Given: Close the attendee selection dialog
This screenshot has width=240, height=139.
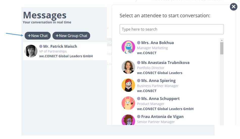Looking at the screenshot, I should click(x=233, y=7).
